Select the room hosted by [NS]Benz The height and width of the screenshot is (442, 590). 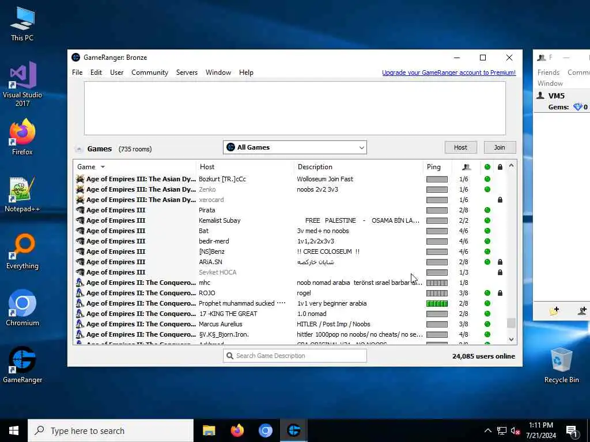tap(290, 252)
